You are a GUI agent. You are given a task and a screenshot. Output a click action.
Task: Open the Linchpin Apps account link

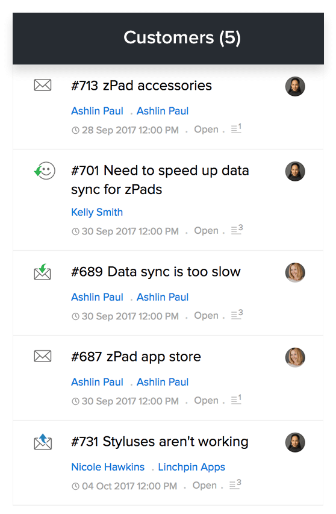pyautogui.click(x=191, y=467)
